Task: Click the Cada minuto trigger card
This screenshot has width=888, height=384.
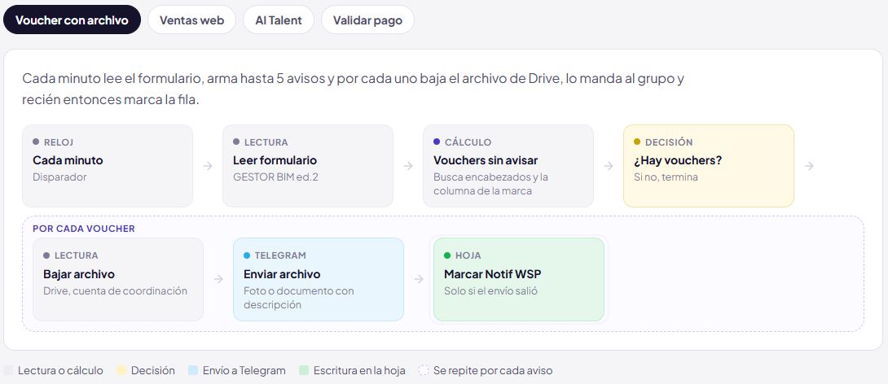Action: (x=108, y=166)
